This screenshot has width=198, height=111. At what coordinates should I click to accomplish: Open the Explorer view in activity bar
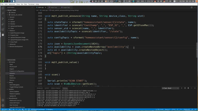(3, 8)
